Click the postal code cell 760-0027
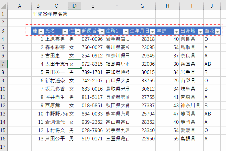Image resolution: width=226 pixels, height=151 pixels. tap(92, 47)
